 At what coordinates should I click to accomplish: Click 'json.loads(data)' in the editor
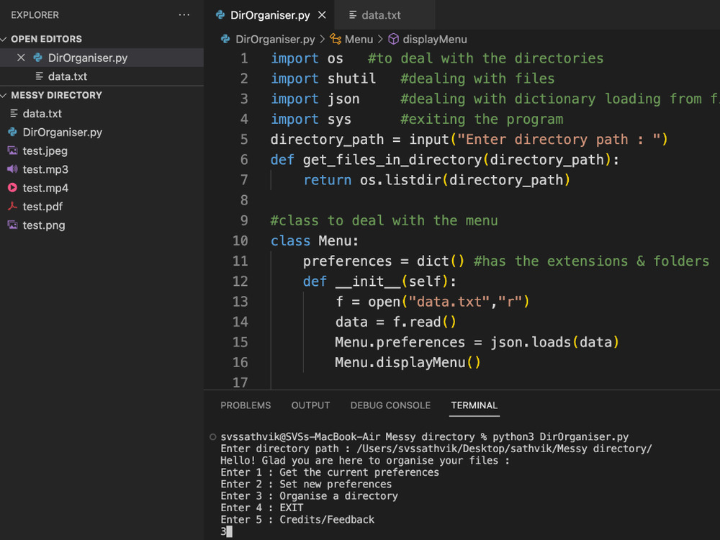pyautogui.click(x=554, y=342)
